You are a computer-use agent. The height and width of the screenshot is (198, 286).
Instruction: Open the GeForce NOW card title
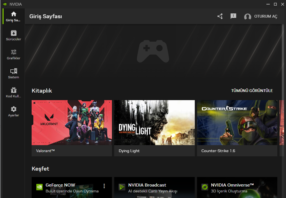click(60, 185)
